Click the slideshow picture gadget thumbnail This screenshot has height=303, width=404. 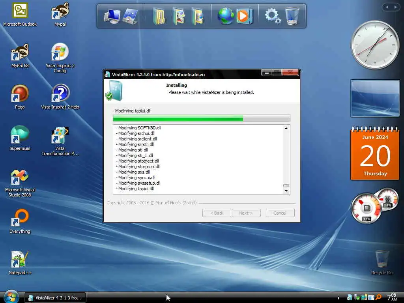[x=375, y=98]
